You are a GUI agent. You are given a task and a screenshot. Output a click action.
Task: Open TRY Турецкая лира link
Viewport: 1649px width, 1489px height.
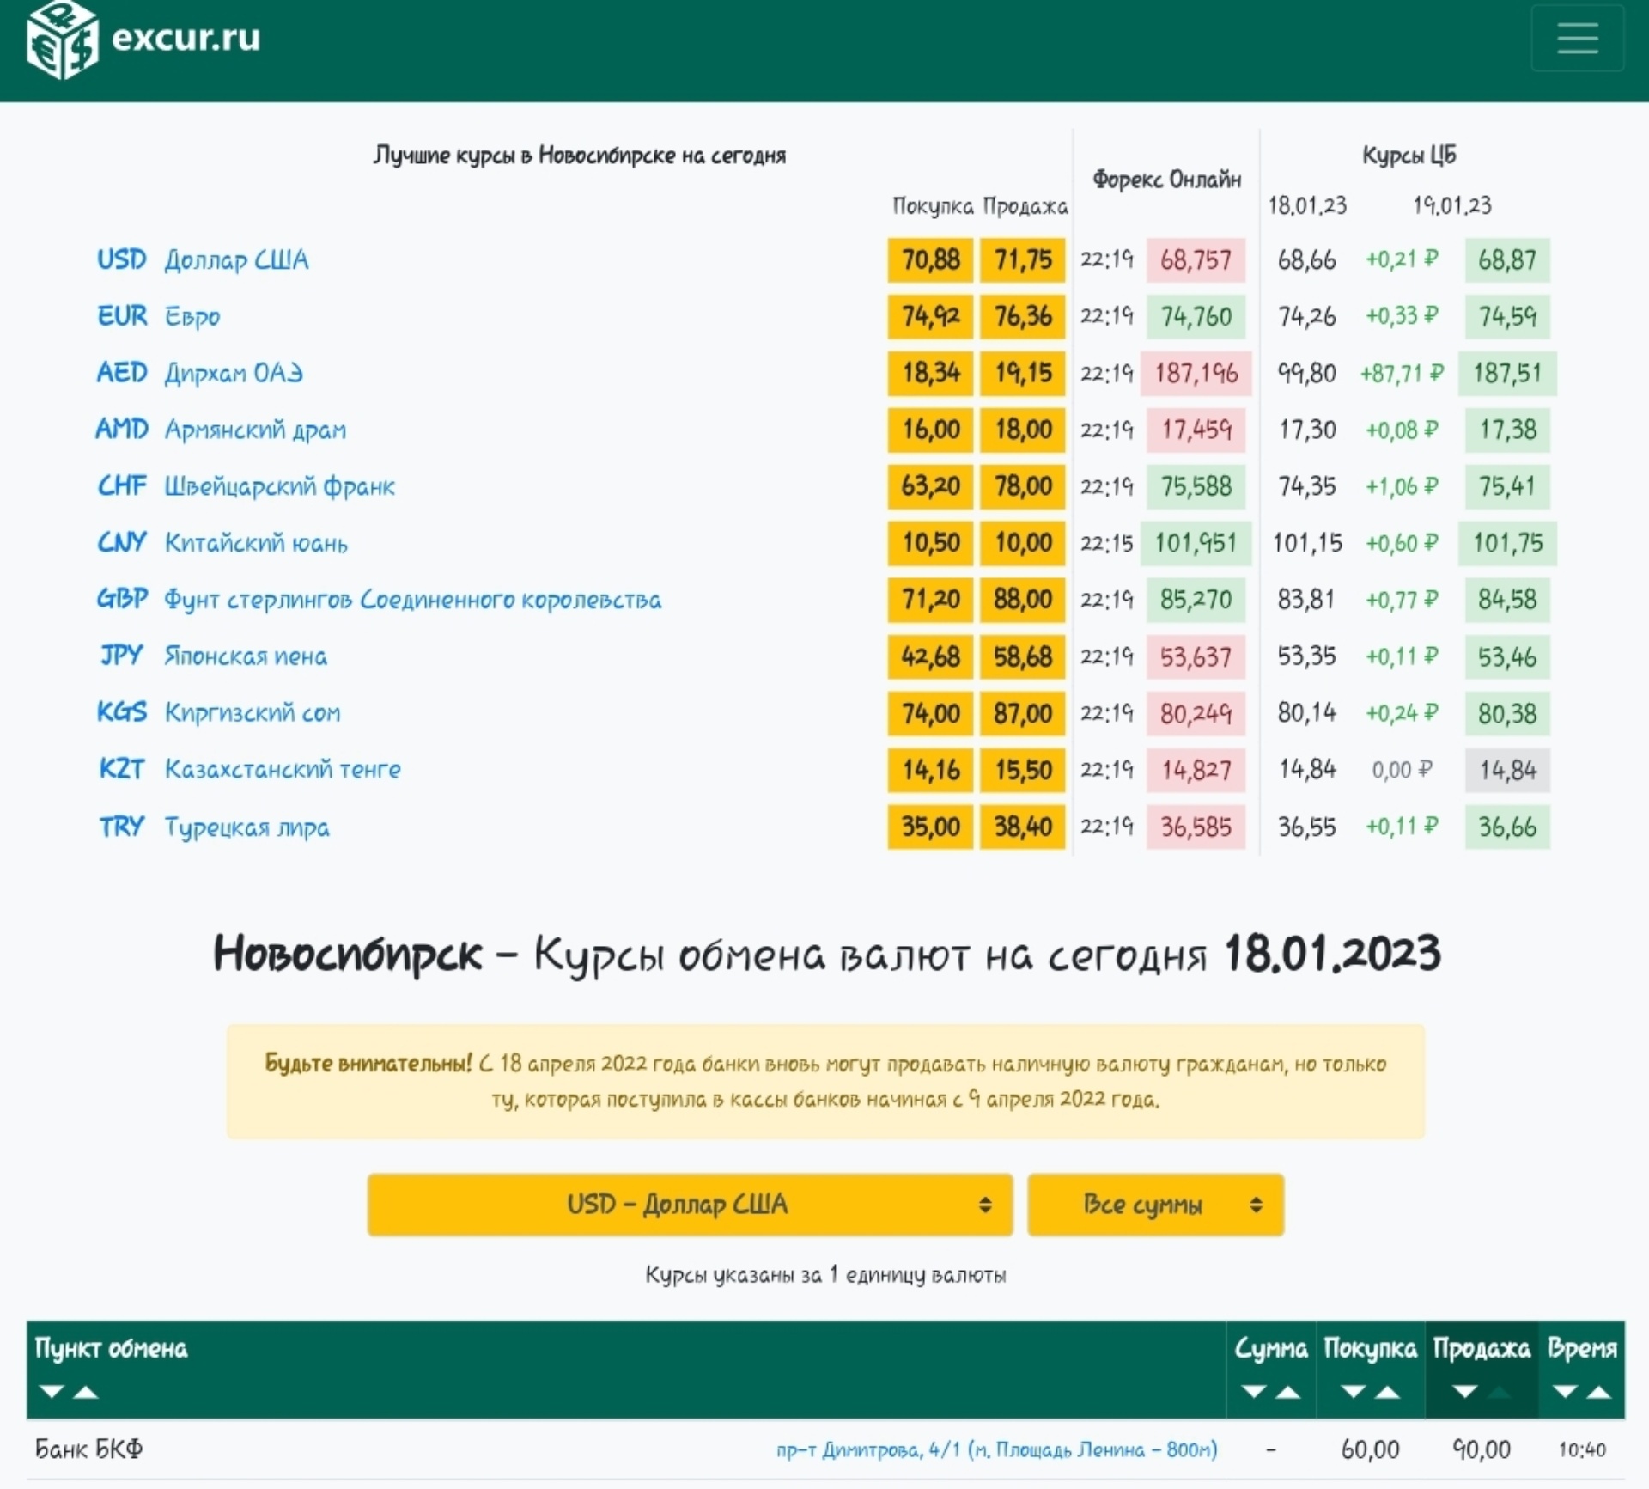214,827
